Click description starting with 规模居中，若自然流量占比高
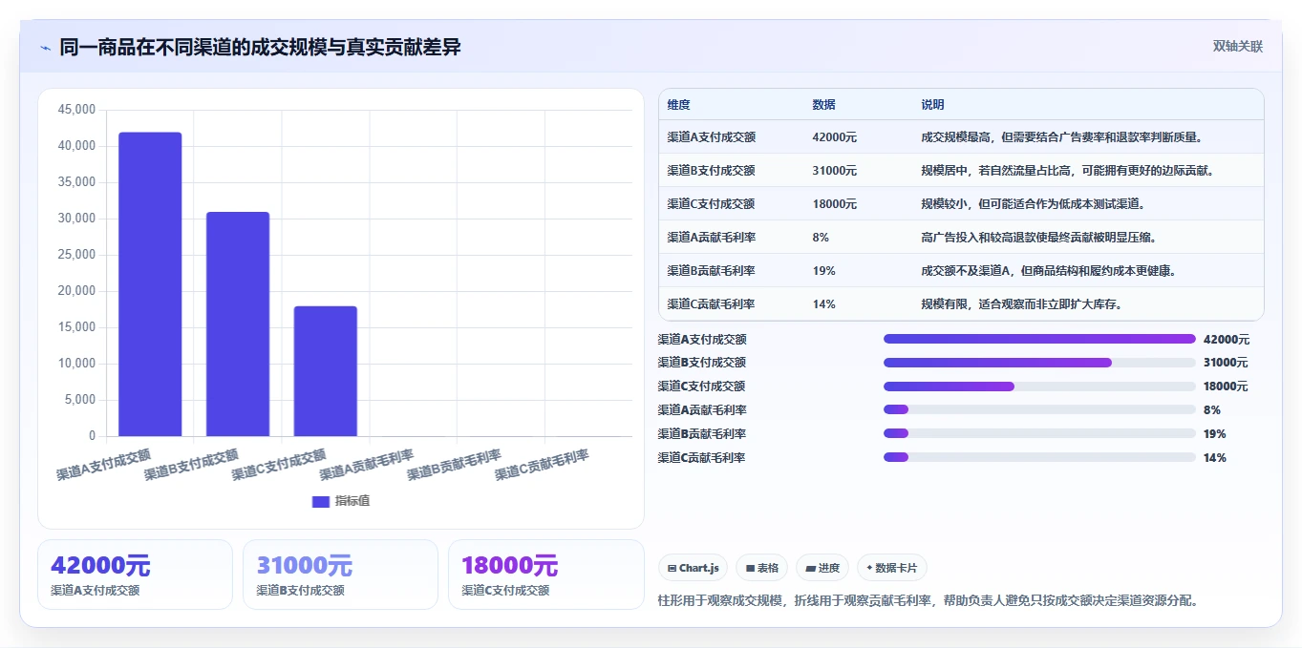The height and width of the screenshot is (648, 1302). coord(1067,171)
